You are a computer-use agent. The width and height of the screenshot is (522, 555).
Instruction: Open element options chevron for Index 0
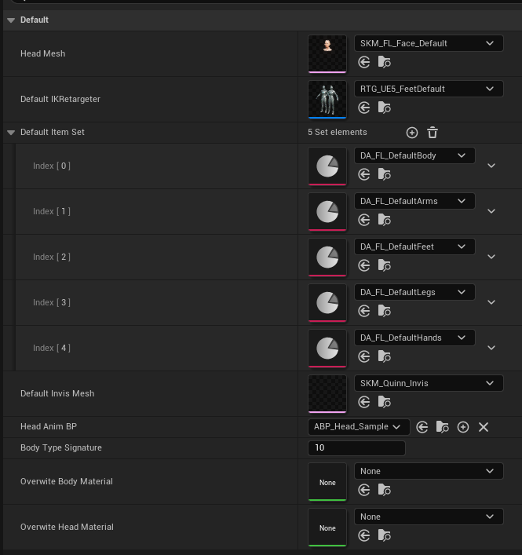(x=491, y=166)
